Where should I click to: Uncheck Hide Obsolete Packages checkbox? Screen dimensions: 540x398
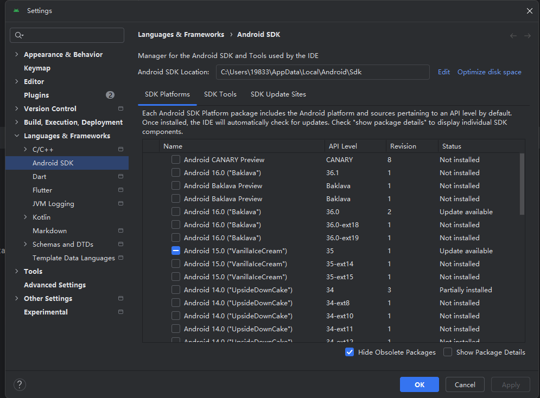349,352
